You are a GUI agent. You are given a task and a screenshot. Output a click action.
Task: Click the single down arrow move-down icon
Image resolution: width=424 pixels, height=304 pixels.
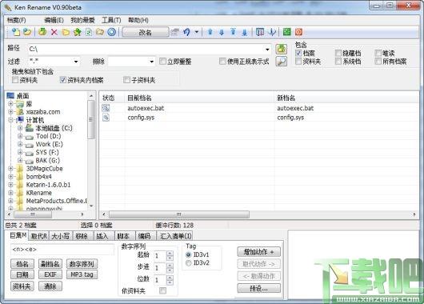222,33
